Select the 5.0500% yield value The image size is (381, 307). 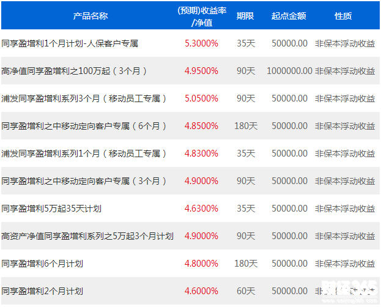click(x=201, y=98)
